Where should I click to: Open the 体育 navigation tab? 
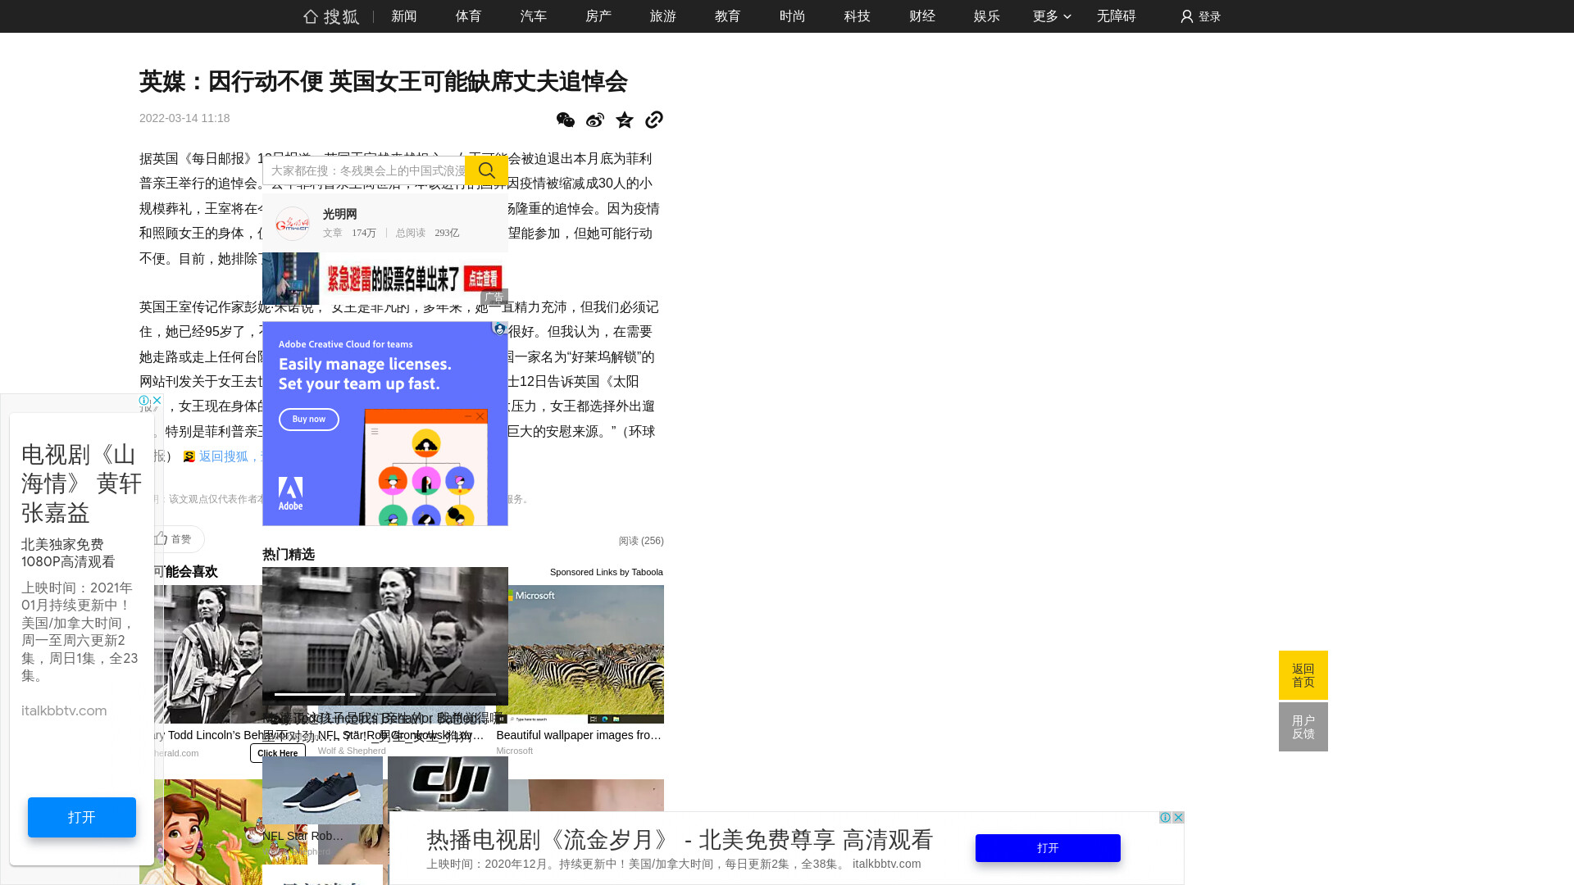[x=469, y=16]
